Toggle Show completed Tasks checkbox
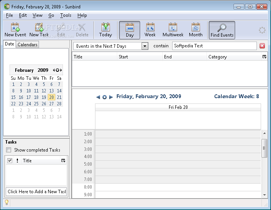 pyautogui.click(x=8, y=150)
